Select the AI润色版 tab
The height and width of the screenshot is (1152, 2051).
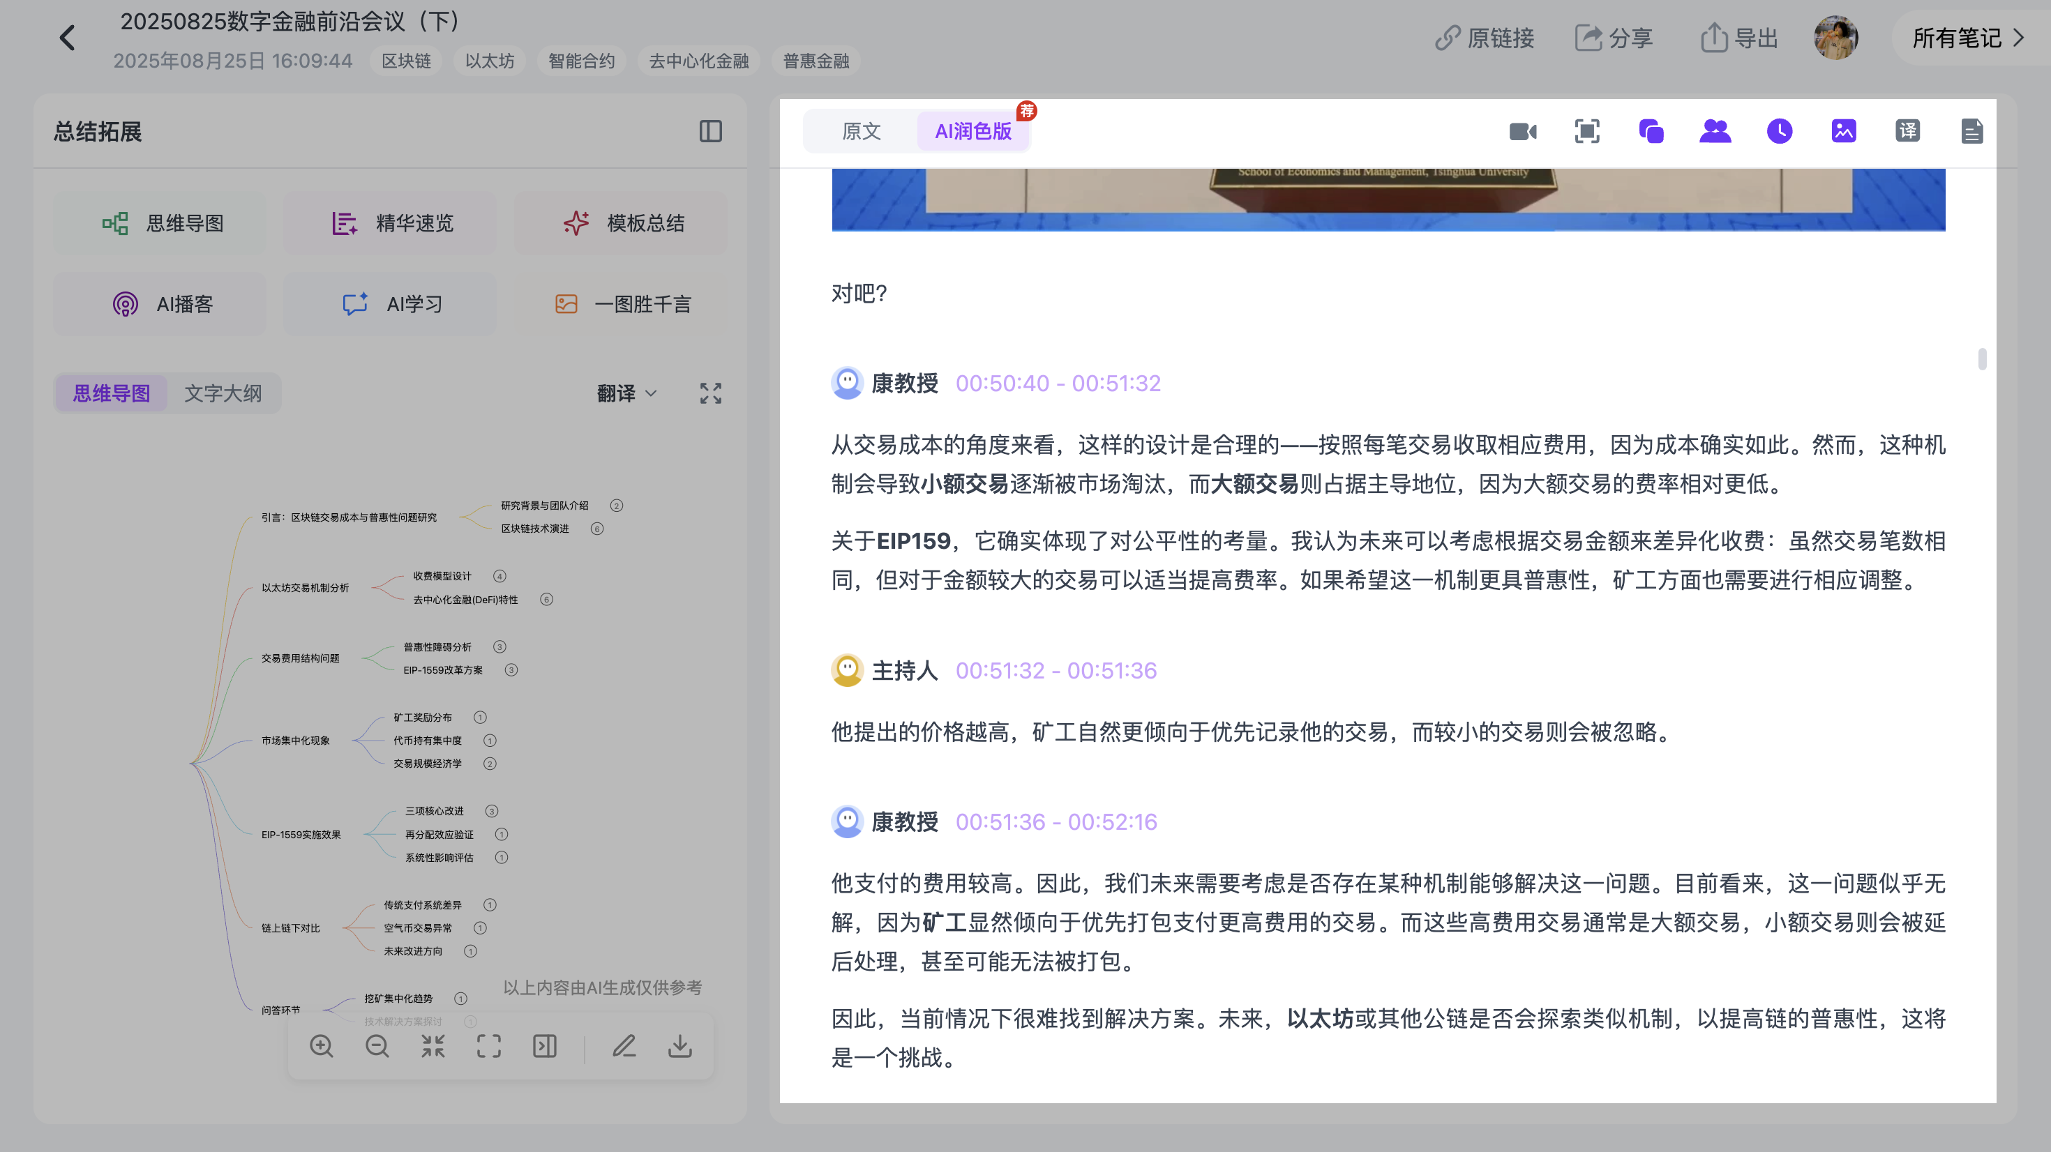point(973,131)
